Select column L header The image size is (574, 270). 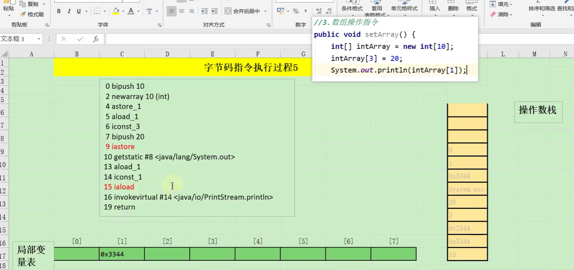503,54
